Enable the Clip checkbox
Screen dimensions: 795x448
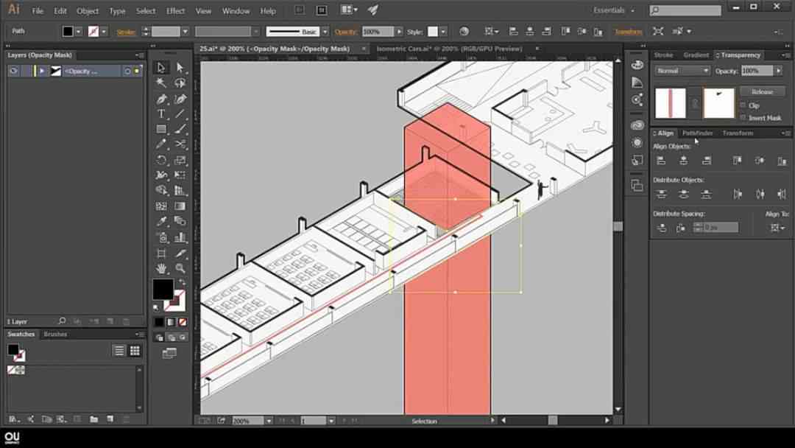pyautogui.click(x=743, y=105)
